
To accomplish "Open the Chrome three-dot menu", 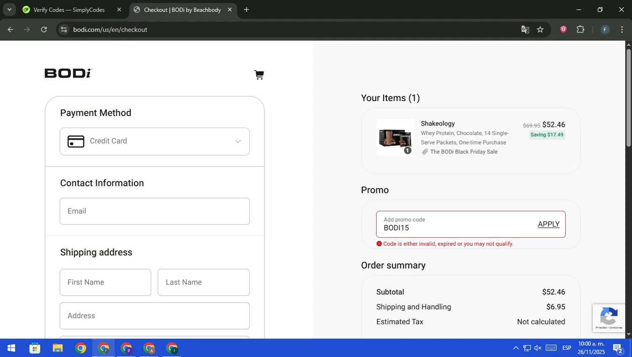I will 622,30.
